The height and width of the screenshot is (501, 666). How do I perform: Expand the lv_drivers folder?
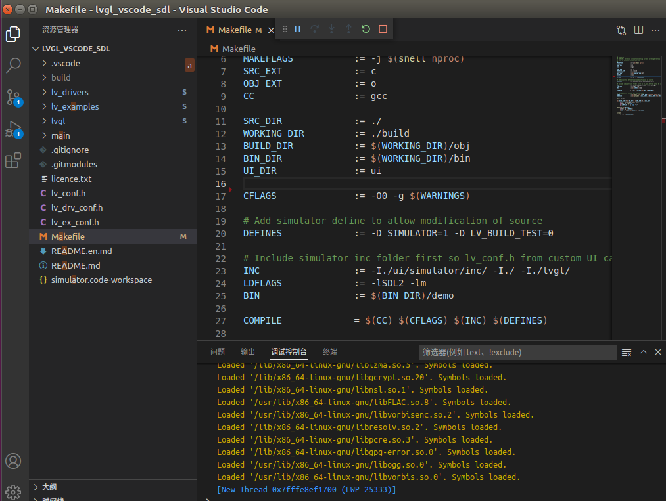[x=70, y=92]
